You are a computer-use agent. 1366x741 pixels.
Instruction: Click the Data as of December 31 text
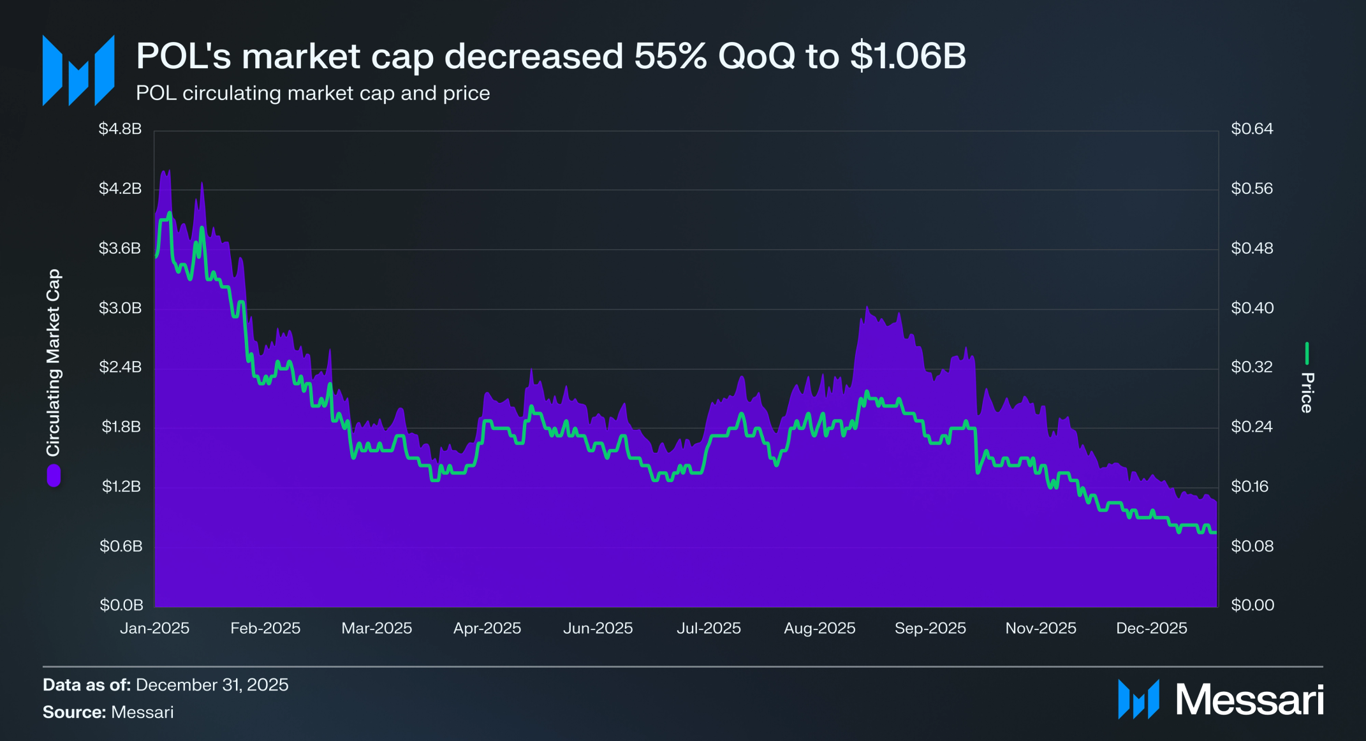pyautogui.click(x=165, y=685)
